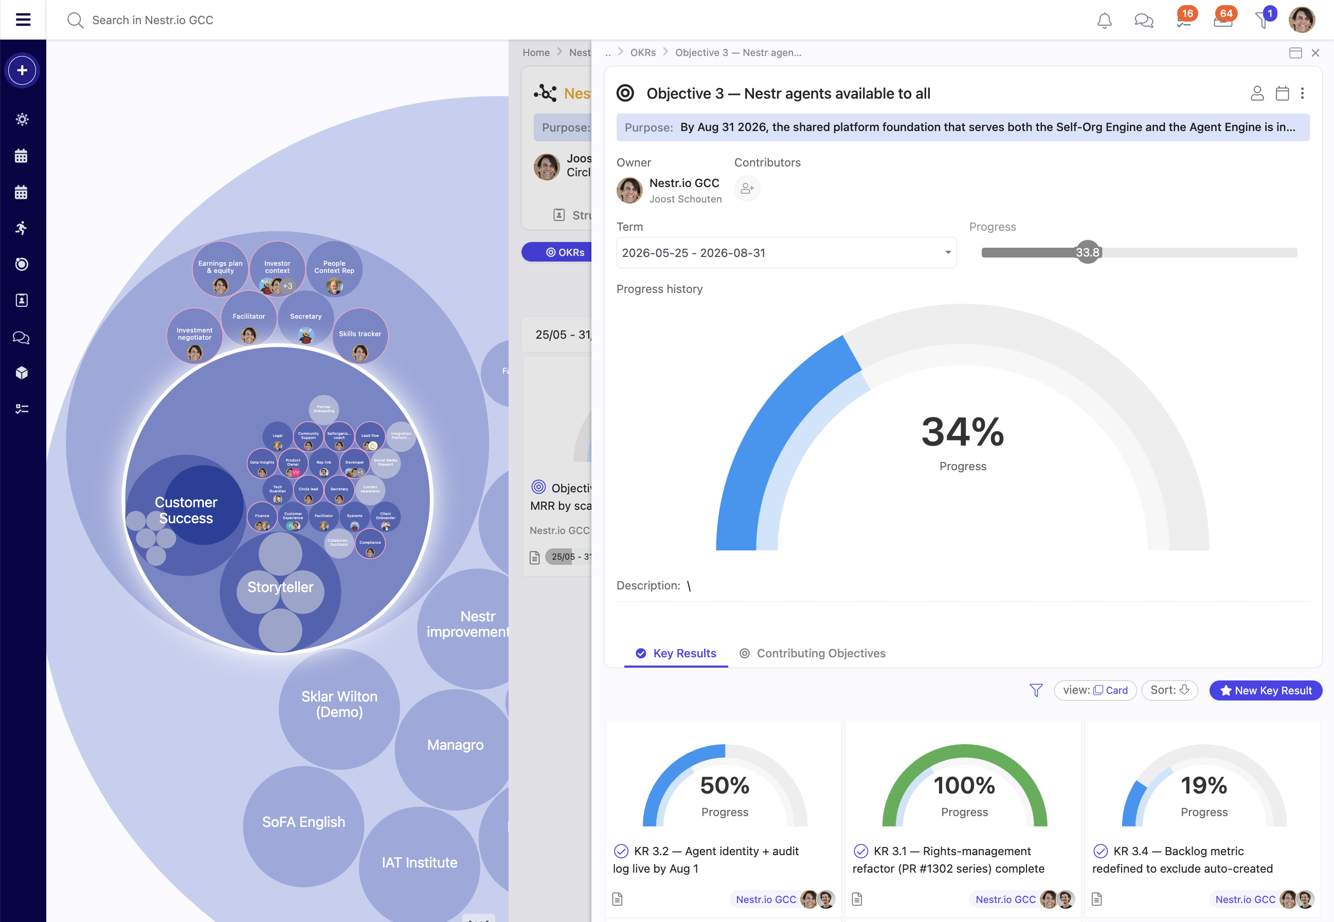Click the New Key Result button
1334x922 pixels.
1265,690
